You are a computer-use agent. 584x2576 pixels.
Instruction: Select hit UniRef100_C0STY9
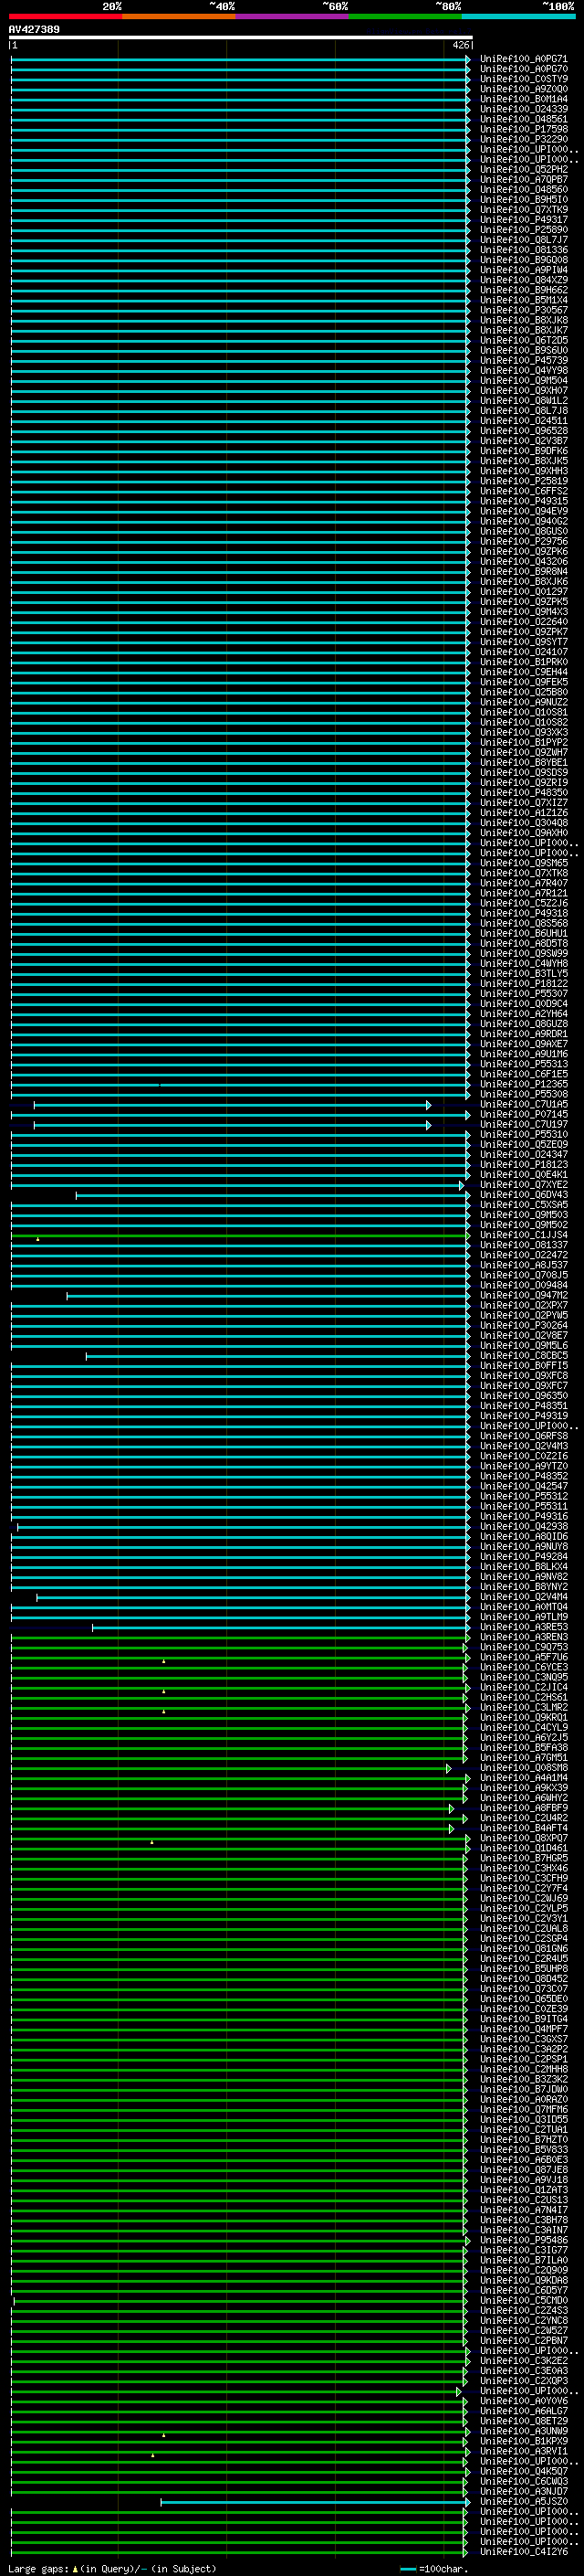click(x=524, y=79)
